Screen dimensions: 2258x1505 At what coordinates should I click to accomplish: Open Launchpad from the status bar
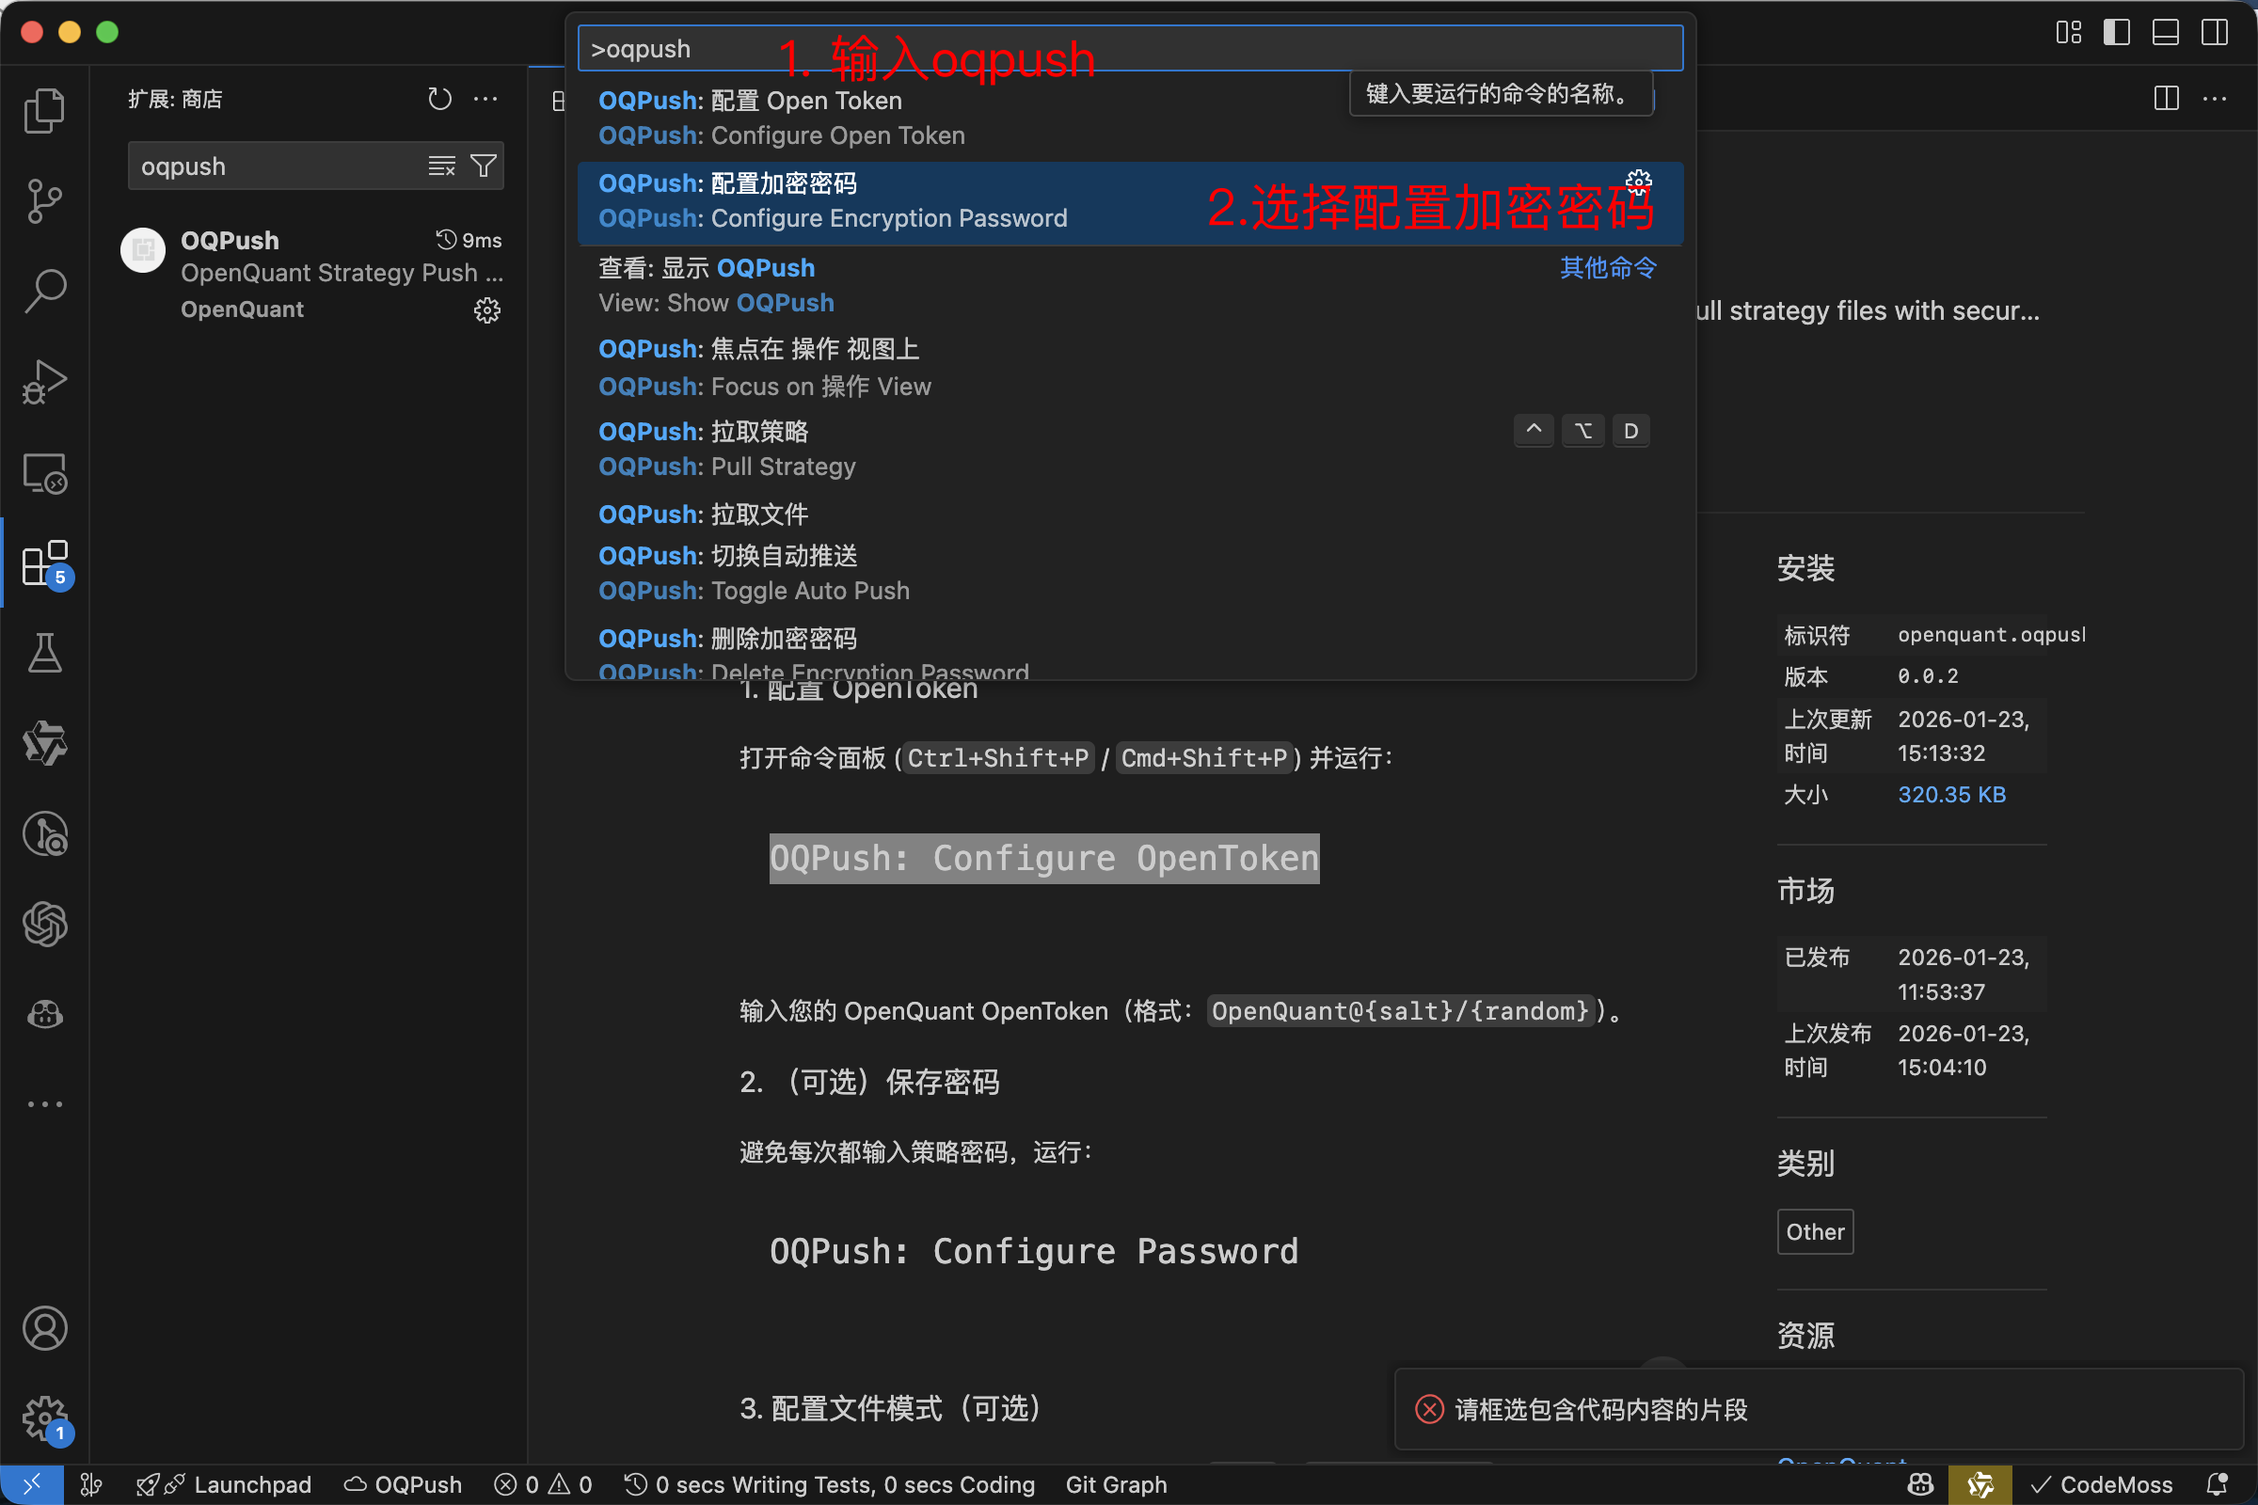pyautogui.click(x=226, y=1484)
